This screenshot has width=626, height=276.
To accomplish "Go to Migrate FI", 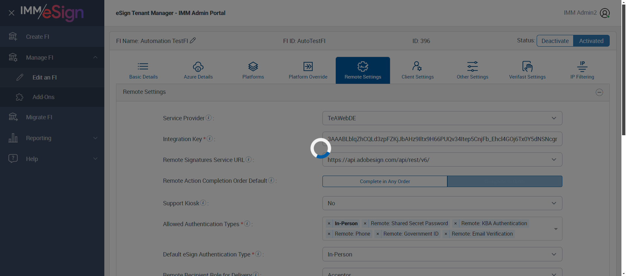I will 52,117.
